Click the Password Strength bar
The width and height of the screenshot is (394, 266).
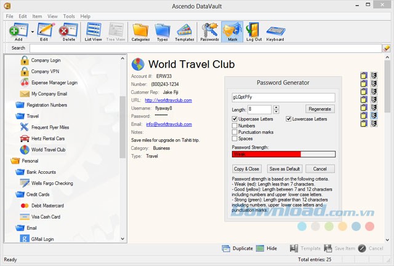click(x=283, y=154)
